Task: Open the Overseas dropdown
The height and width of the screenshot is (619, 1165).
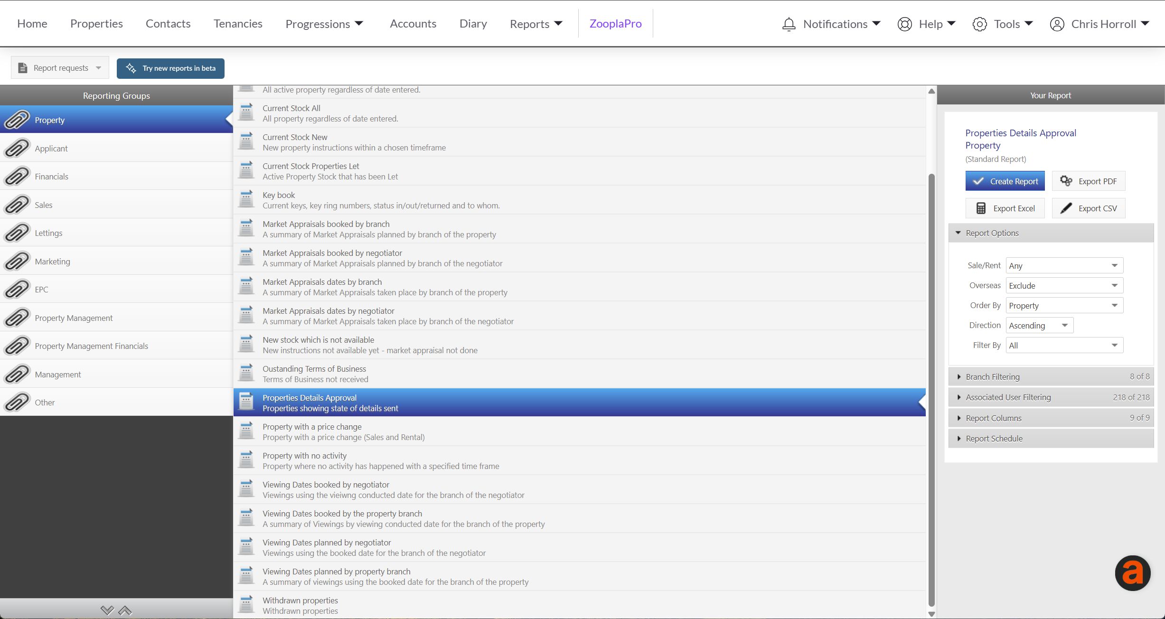Action: tap(1064, 285)
